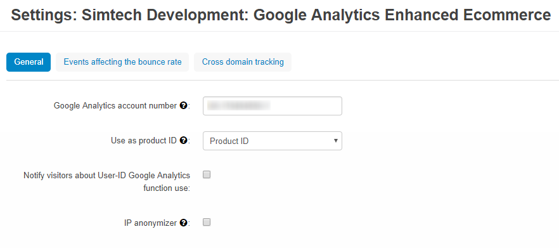Screen dimensions: 559x248
Task: Click the IP anonymizer label text
Action: (x=150, y=223)
